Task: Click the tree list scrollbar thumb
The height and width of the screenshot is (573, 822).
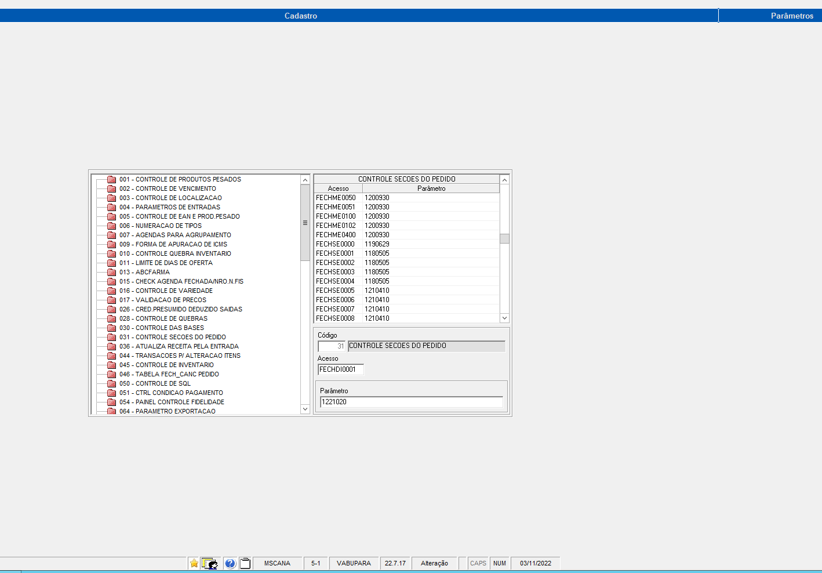Action: [x=305, y=223]
